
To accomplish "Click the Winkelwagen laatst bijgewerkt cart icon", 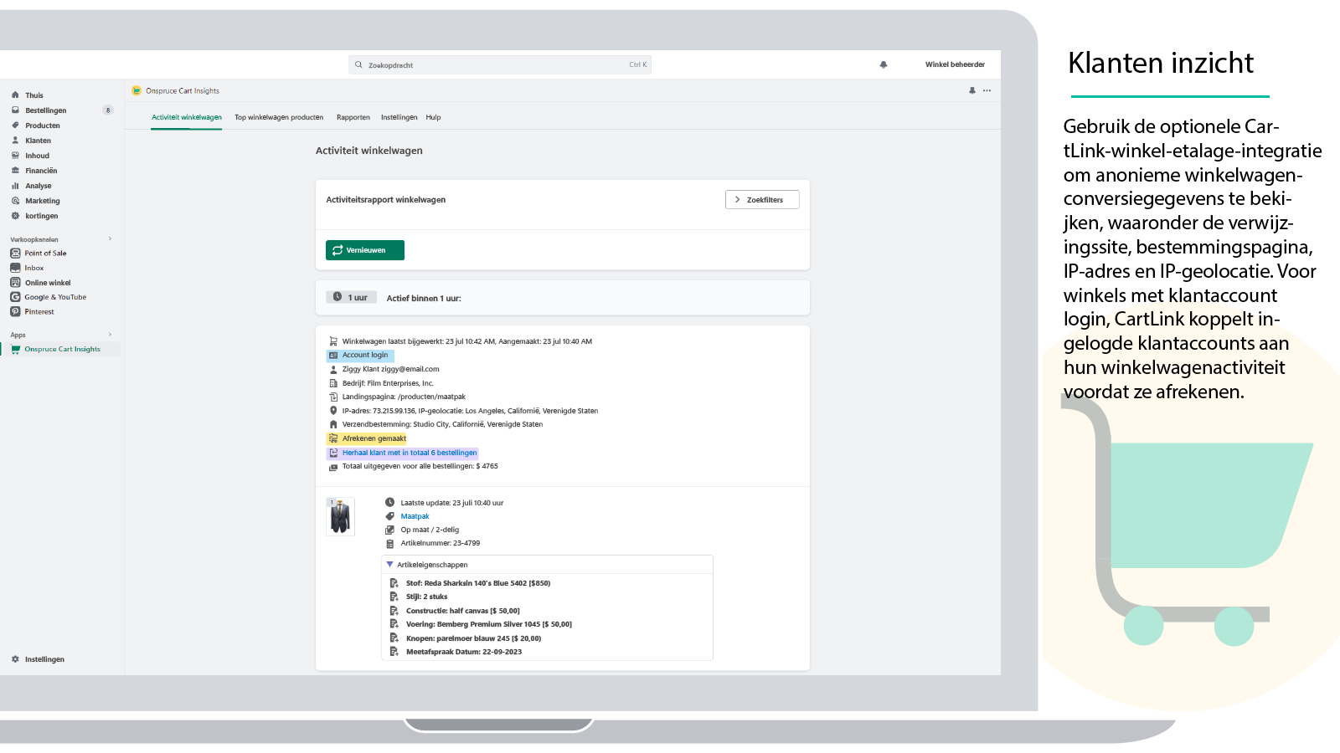I will pos(333,341).
